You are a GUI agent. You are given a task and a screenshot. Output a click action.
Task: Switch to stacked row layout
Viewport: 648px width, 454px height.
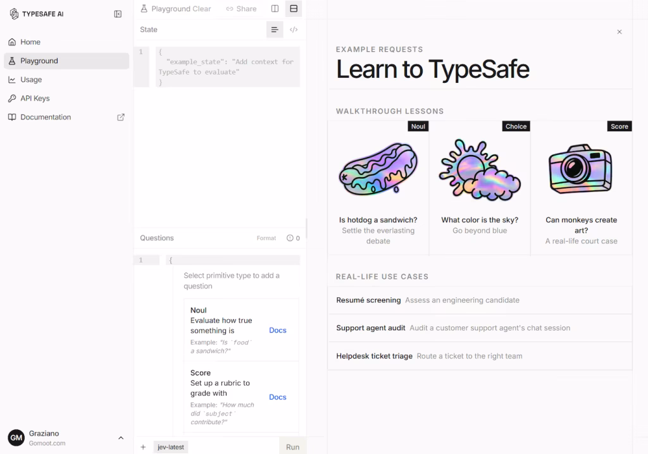[294, 9]
